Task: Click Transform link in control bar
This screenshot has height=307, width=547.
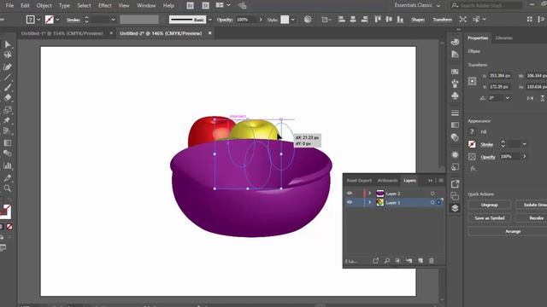Action: click(443, 20)
